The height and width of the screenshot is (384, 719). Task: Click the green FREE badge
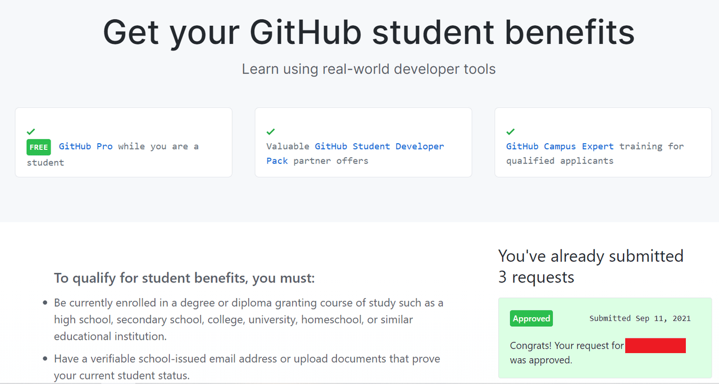tap(39, 147)
